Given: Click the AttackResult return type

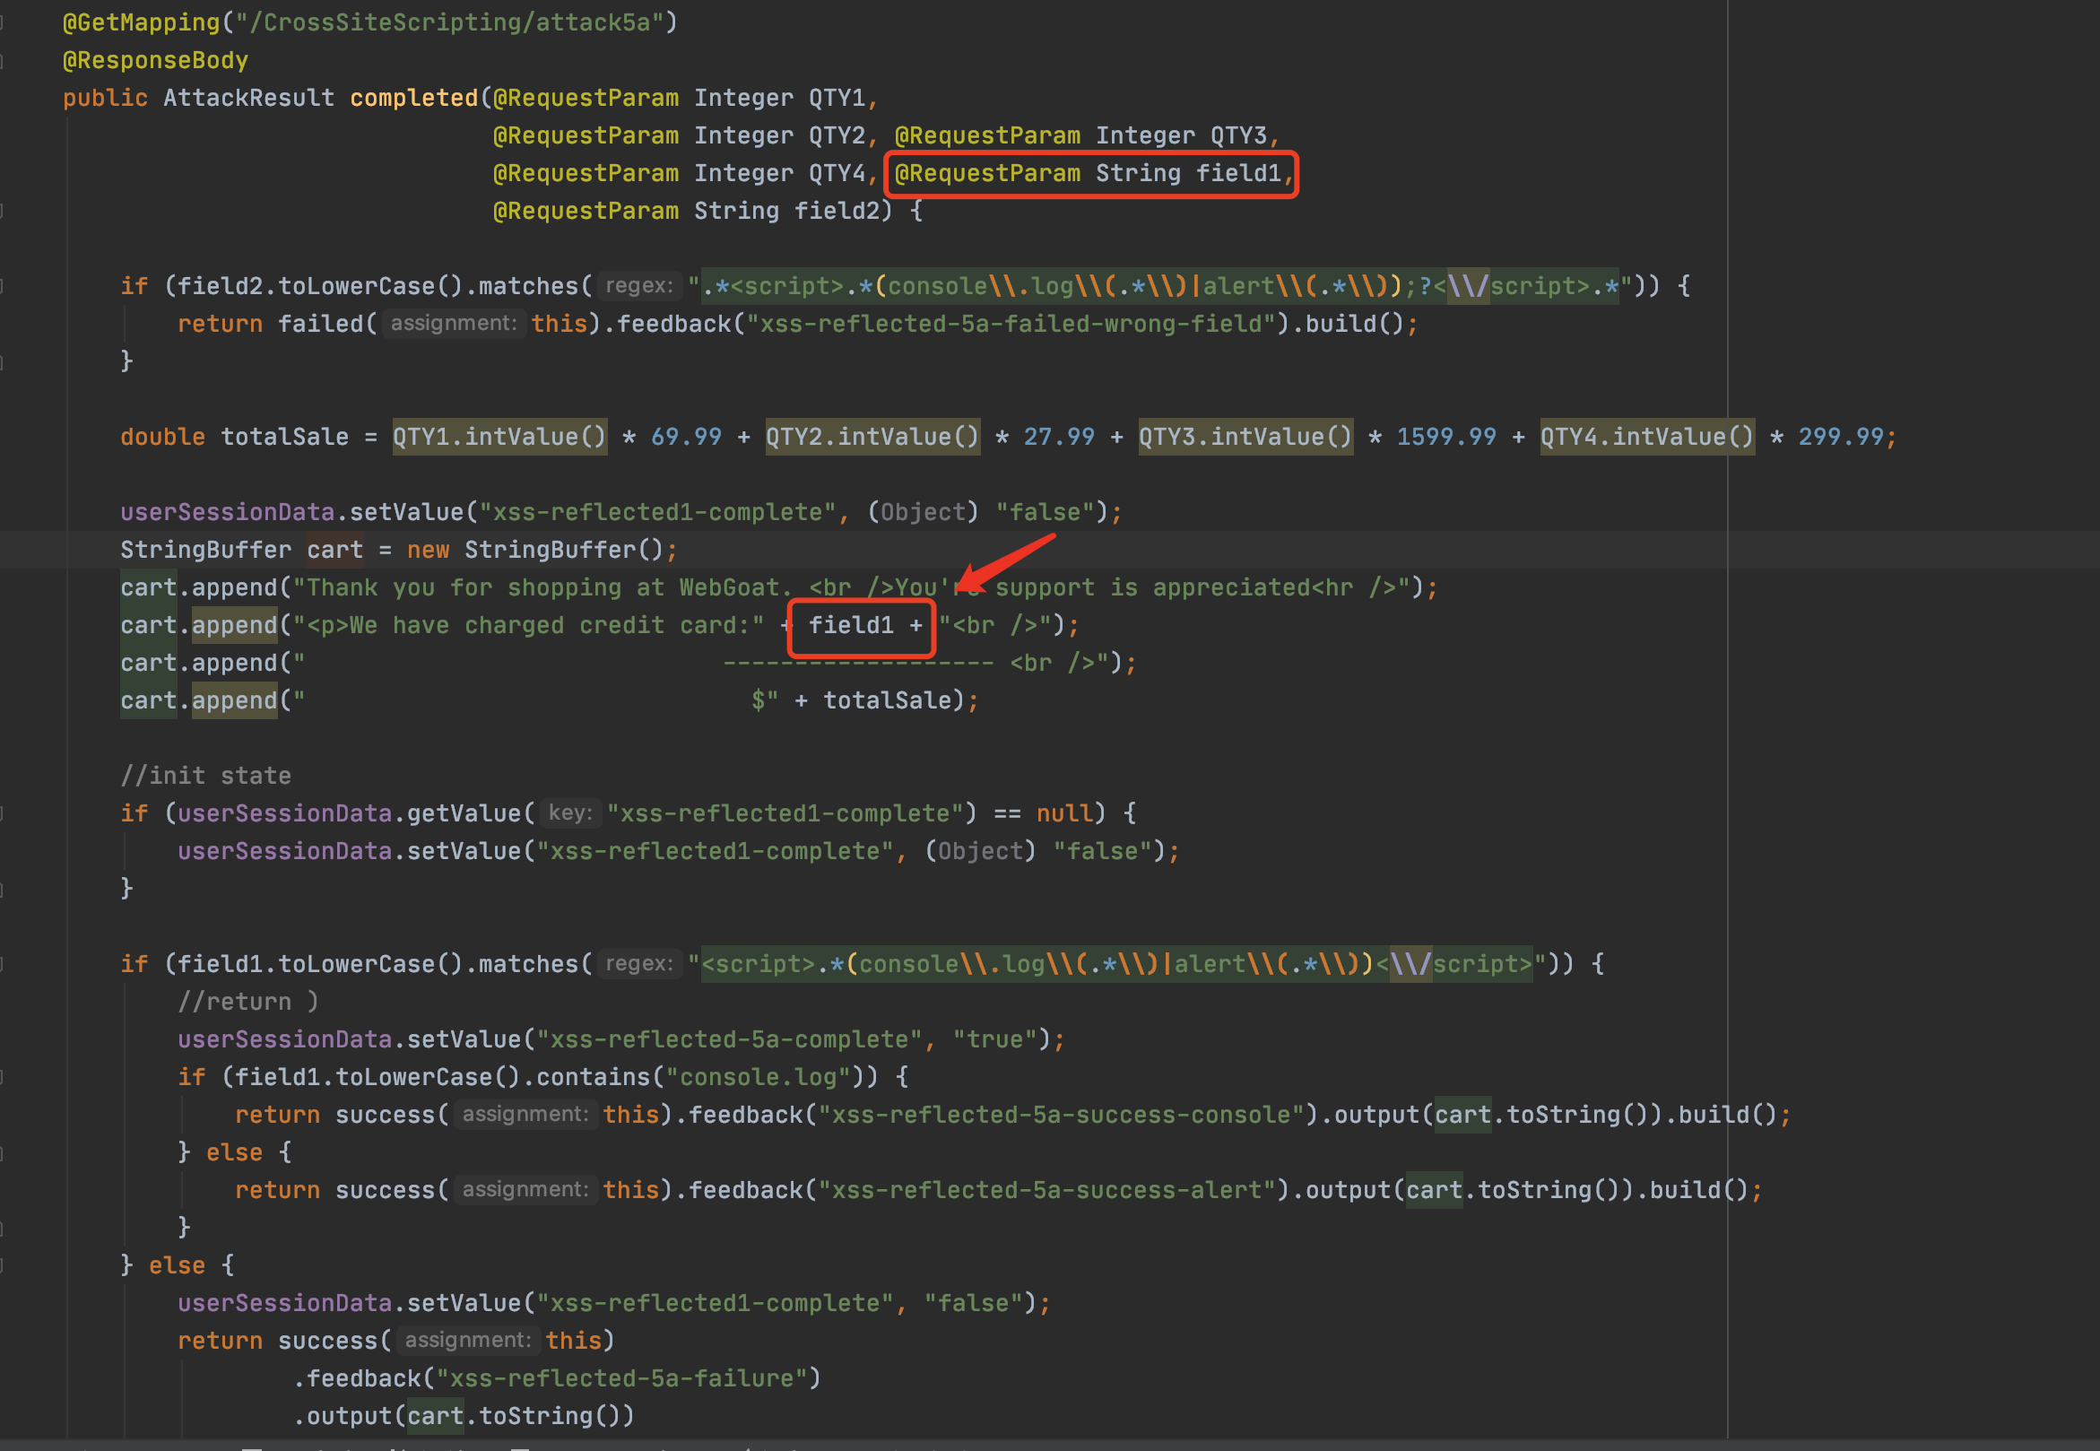Looking at the screenshot, I should click(x=248, y=98).
